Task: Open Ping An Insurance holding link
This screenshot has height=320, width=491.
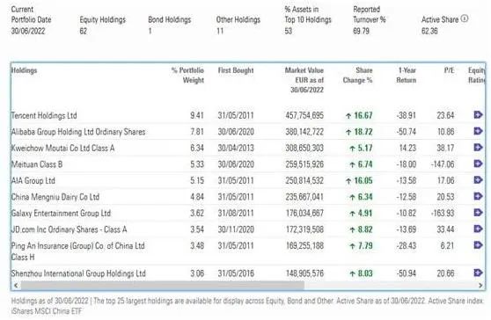Action: click(x=77, y=251)
